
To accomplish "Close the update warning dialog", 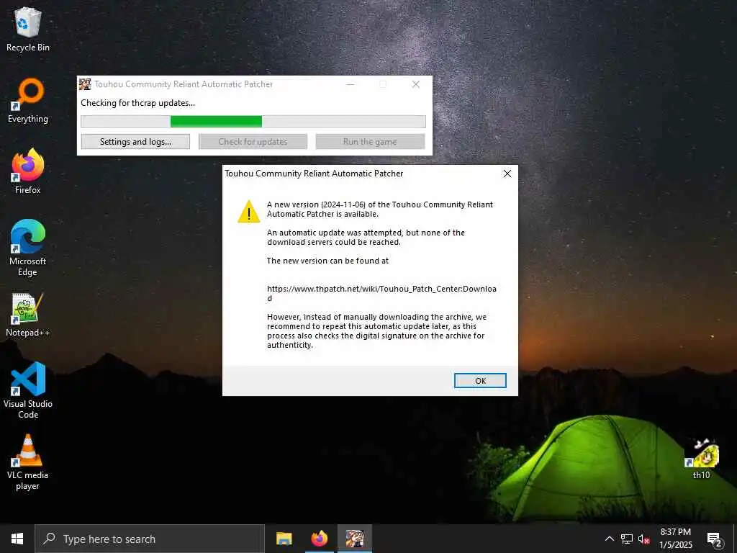I will (507, 174).
